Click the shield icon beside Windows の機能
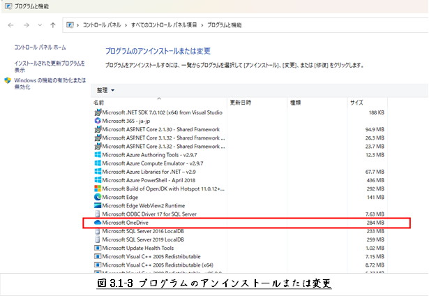Screen dimensions: 429x296 click(8, 80)
